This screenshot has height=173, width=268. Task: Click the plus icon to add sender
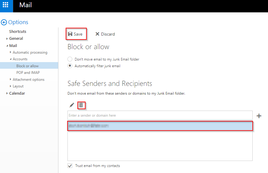[x=259, y=116]
